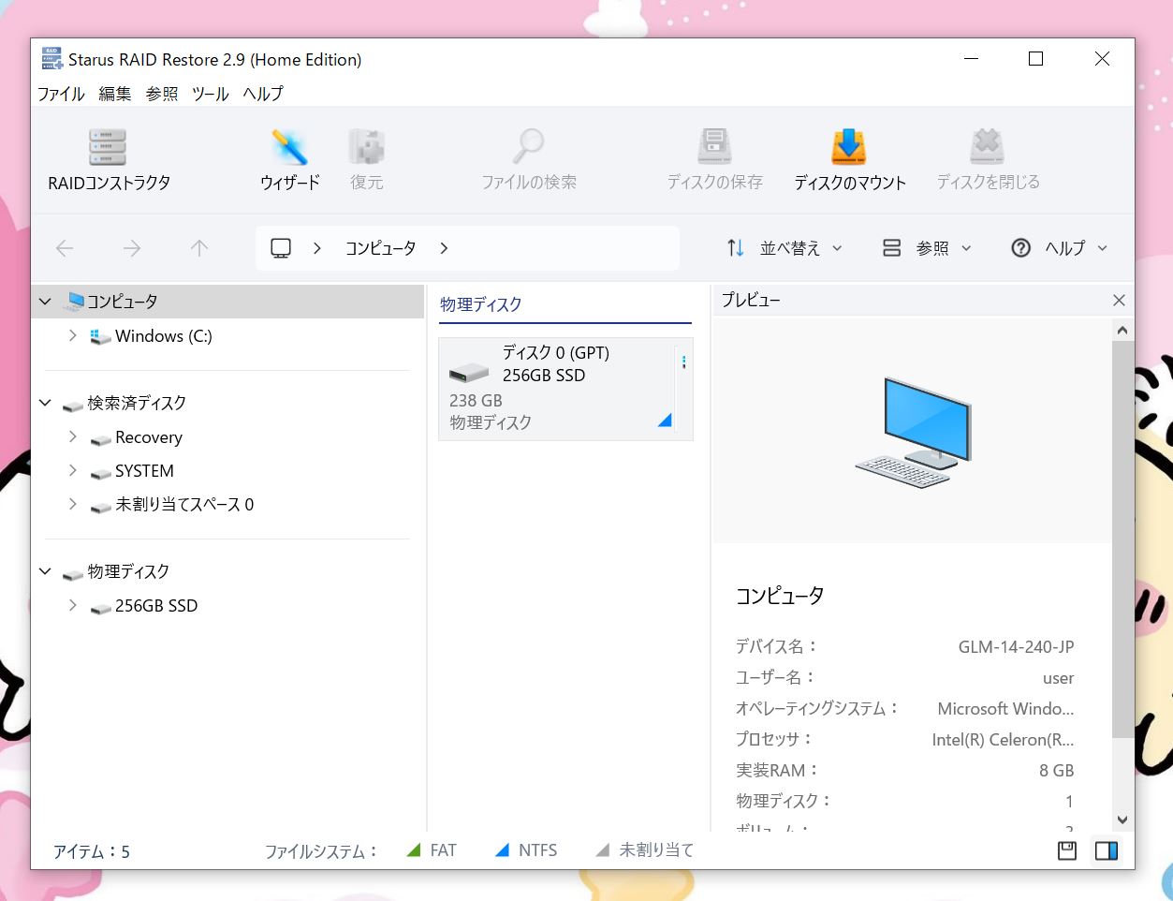Open the 参照 view dropdown
Viewport: 1173px width, 901px height.
pos(928,248)
